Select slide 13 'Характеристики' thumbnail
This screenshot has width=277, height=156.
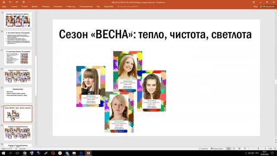point(18,95)
